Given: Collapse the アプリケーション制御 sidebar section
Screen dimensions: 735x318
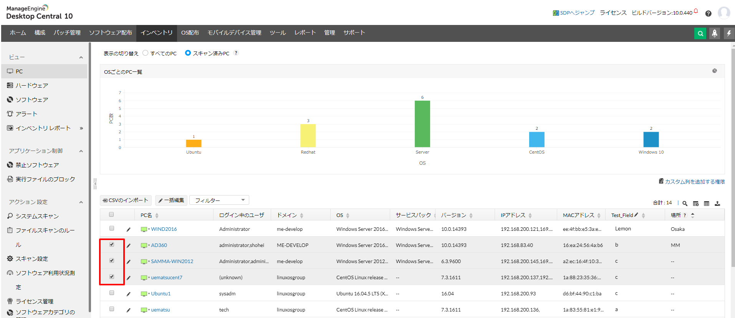Looking at the screenshot, I should (x=81, y=151).
